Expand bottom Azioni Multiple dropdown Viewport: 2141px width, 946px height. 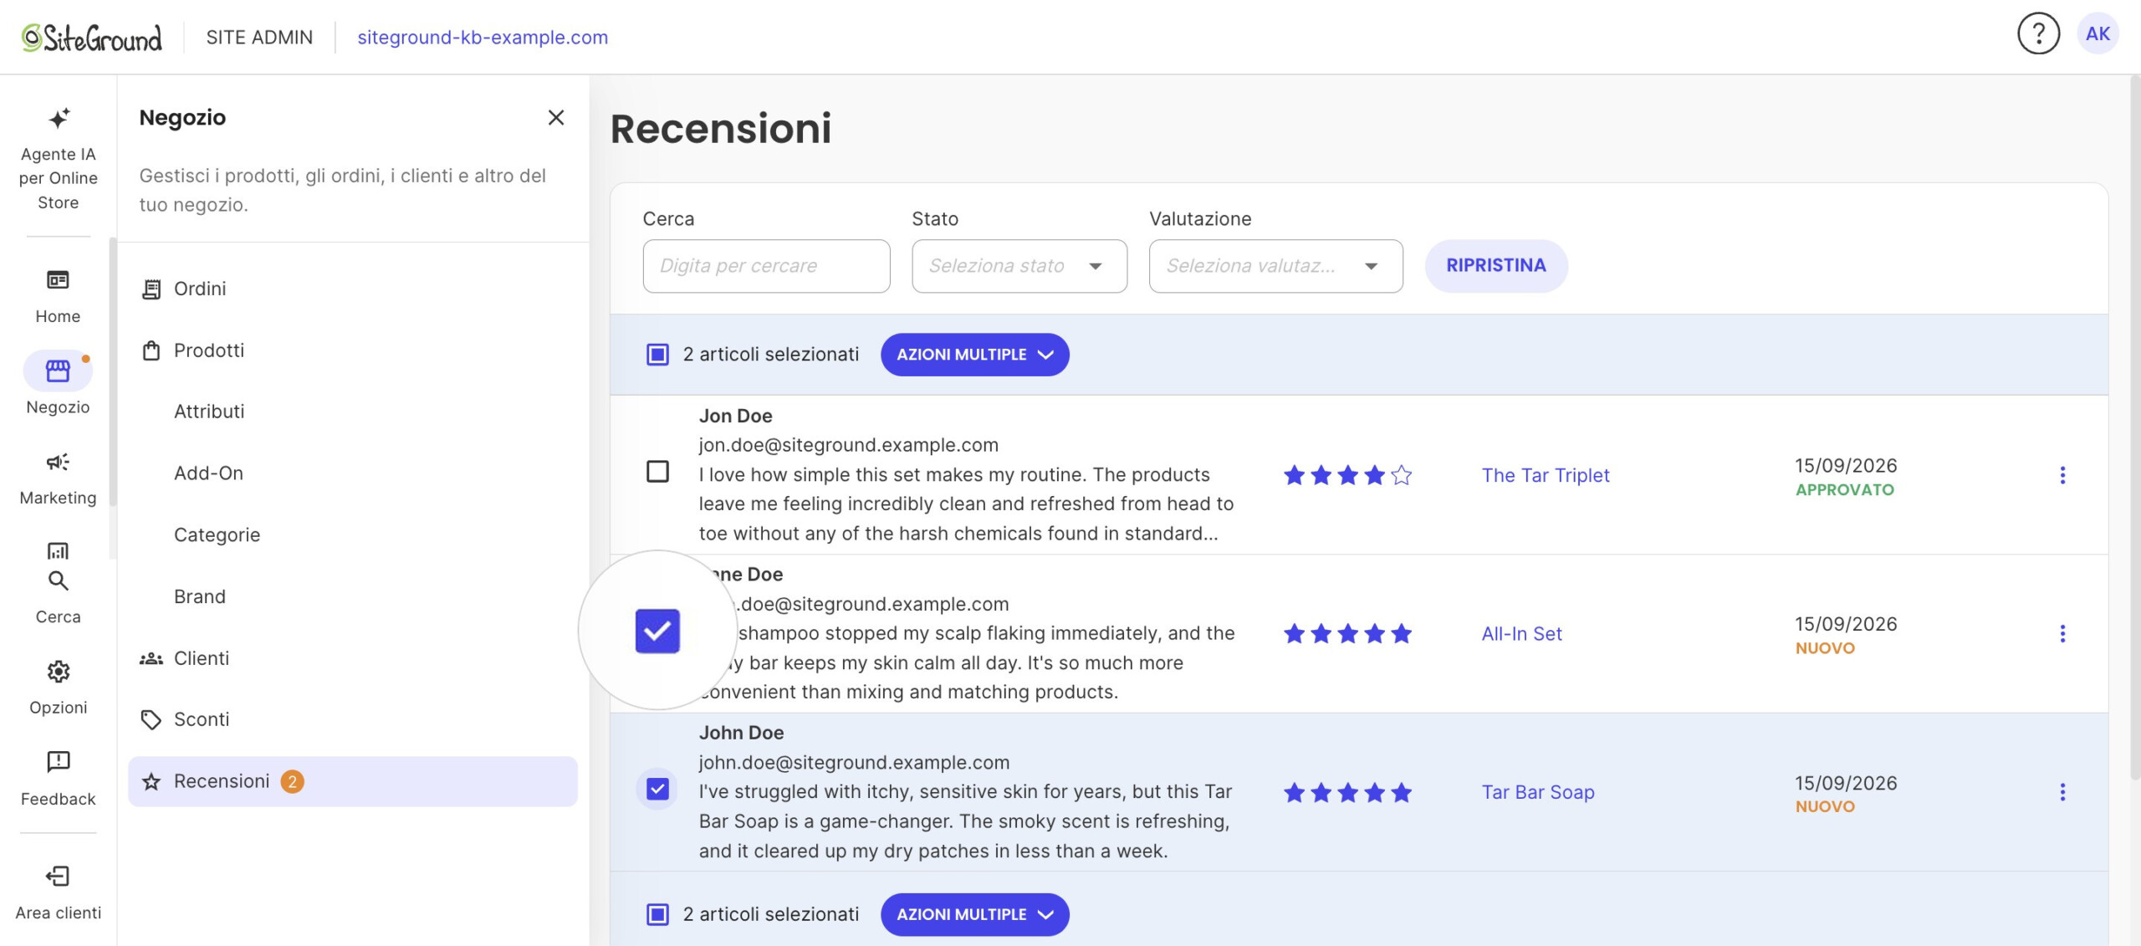click(x=974, y=914)
